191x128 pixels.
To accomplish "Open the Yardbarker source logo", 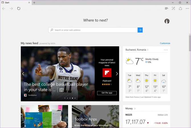I will coord(25,95).
